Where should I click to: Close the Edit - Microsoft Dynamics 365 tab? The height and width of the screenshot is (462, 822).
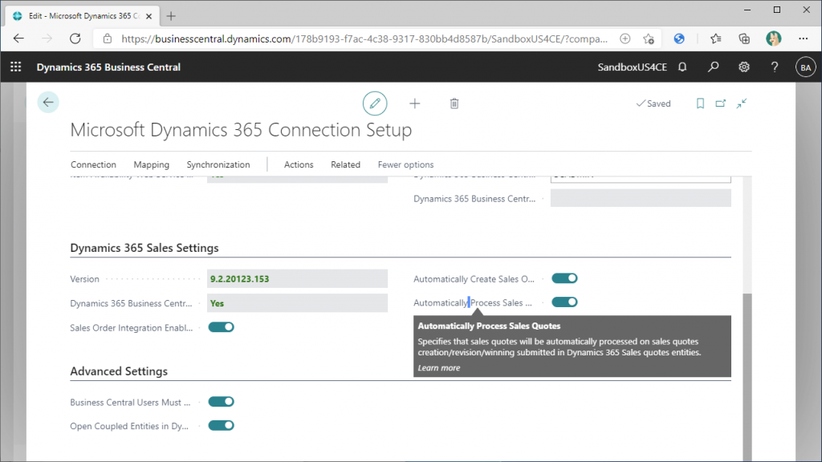click(149, 16)
